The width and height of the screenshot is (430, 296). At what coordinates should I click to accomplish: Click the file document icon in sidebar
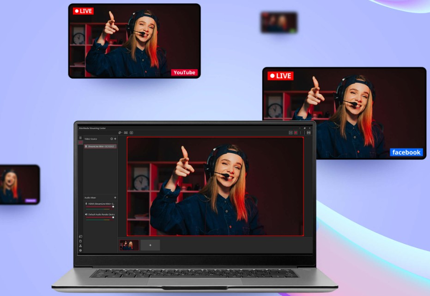click(x=80, y=241)
